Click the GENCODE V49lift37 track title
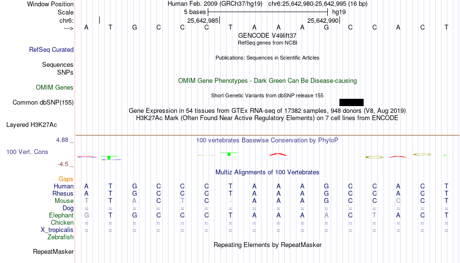Screen dimensions: 460x263 pyautogui.click(x=267, y=35)
